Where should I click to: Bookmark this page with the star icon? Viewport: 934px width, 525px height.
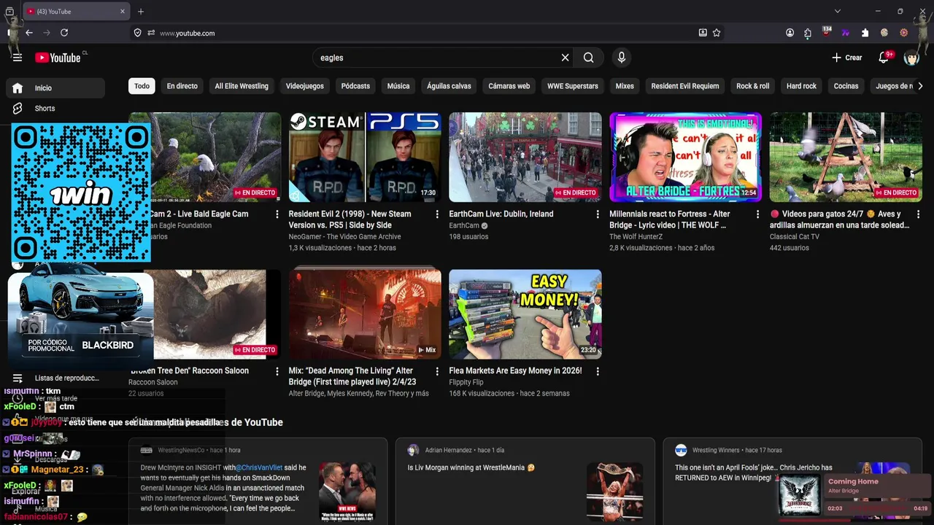pyautogui.click(x=717, y=33)
